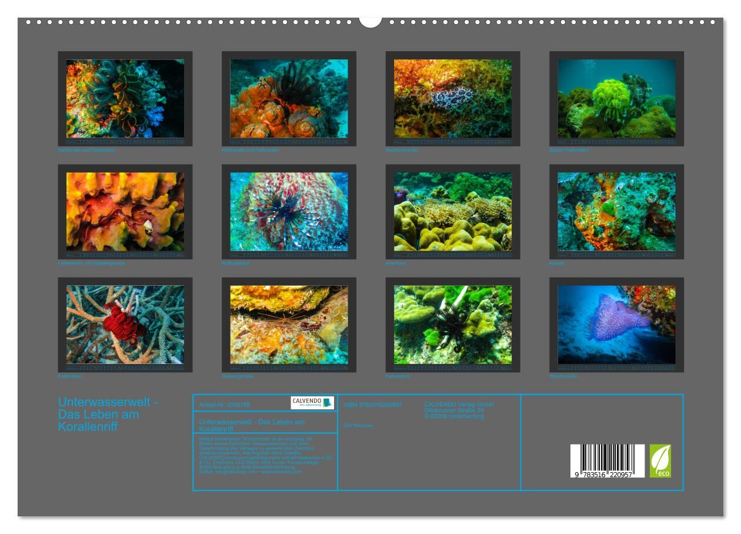
Task: Click the anemone on yellow coral thumbnail
Action: pyautogui.click(x=453, y=211)
